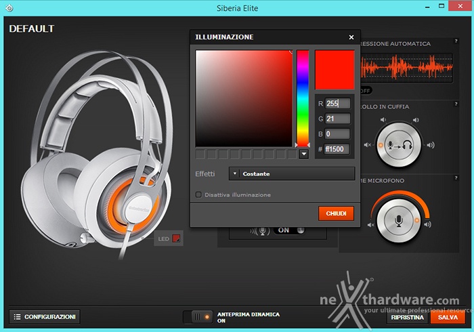Click low volume icon above sidetone knob
The width and height of the screenshot is (474, 332).
click(x=383, y=120)
